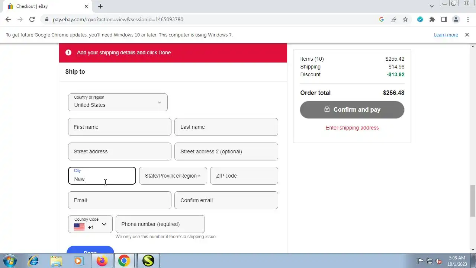Click the Items (10) label
The height and width of the screenshot is (268, 476).
[312, 59]
